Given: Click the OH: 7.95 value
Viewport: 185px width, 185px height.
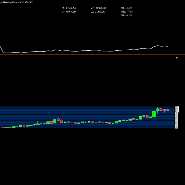Looking at the screenshot, I should pyautogui.click(x=127, y=12).
